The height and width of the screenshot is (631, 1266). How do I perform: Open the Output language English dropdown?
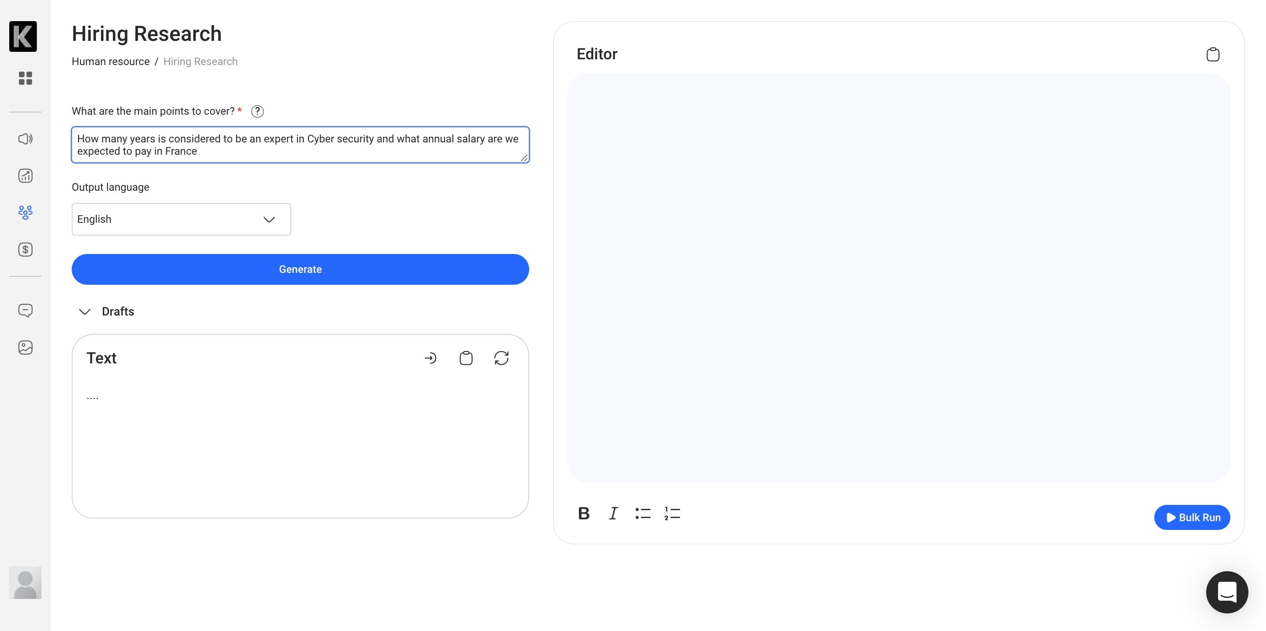pyautogui.click(x=181, y=219)
